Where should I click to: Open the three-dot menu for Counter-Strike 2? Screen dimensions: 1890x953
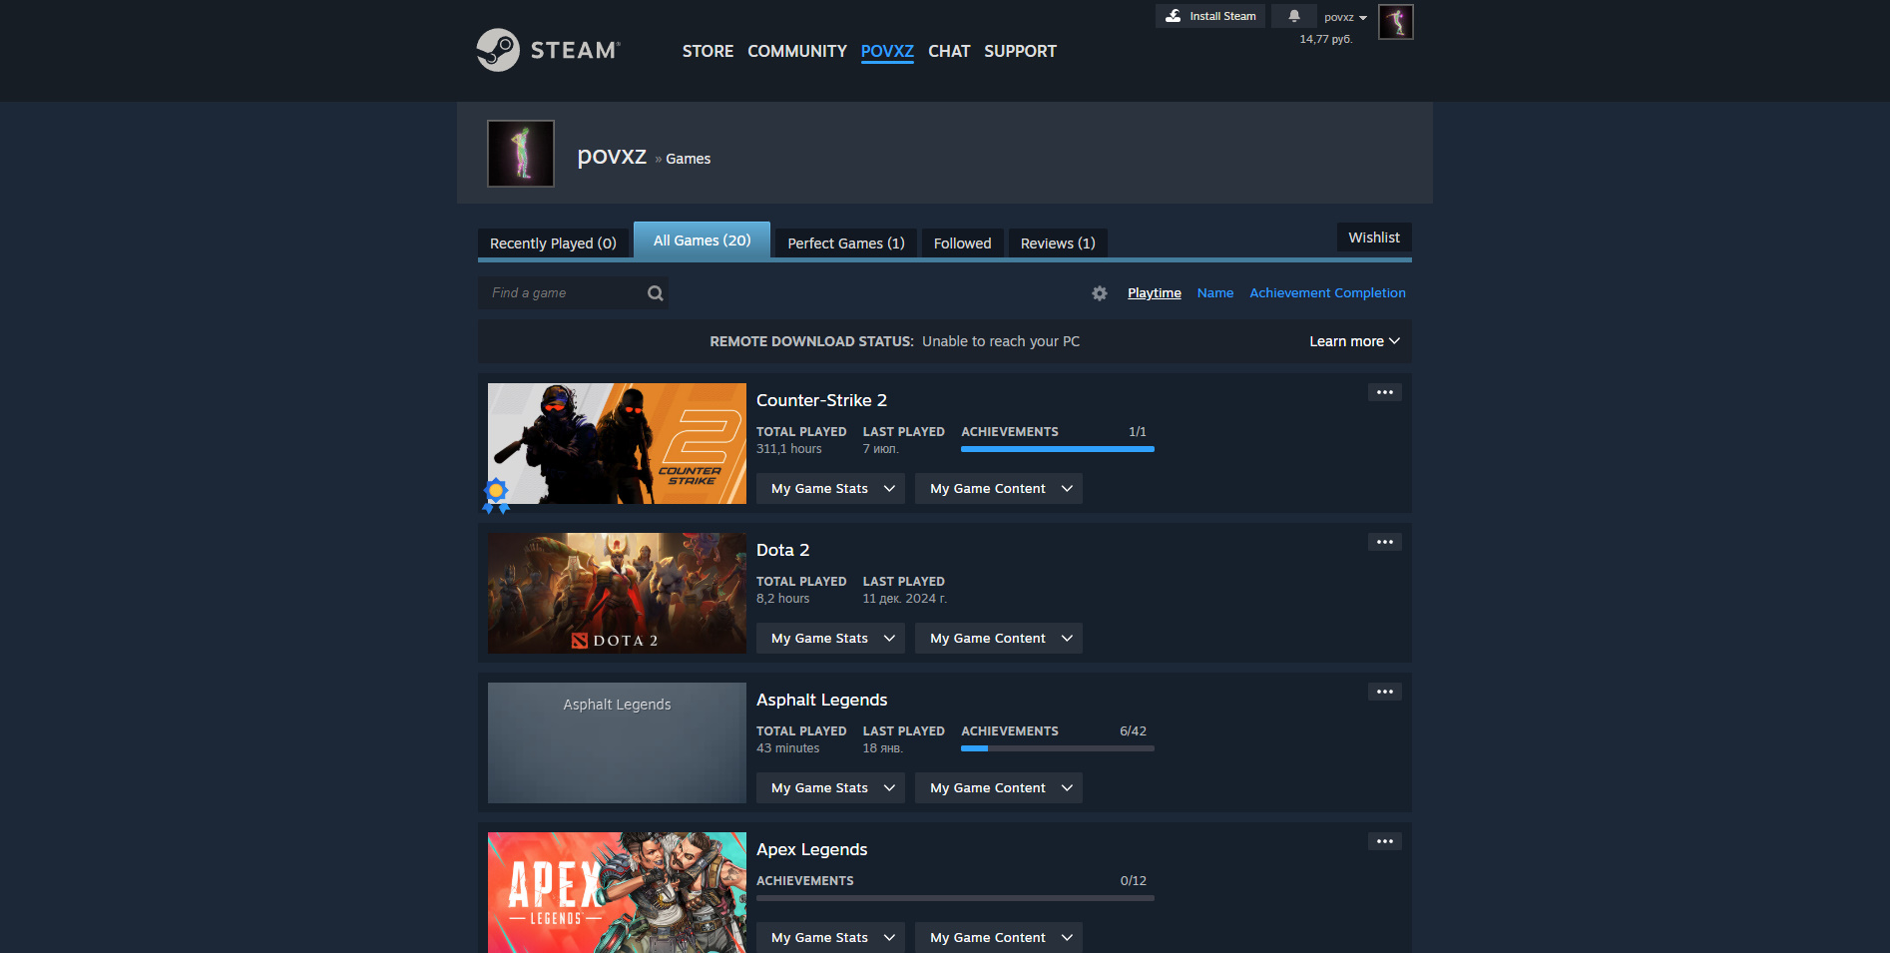(x=1385, y=392)
